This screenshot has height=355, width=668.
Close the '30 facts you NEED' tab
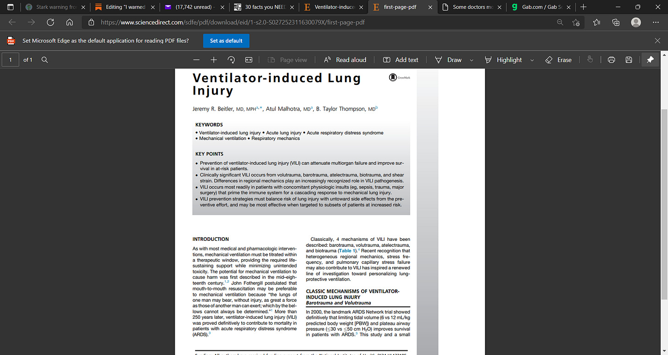click(x=292, y=7)
